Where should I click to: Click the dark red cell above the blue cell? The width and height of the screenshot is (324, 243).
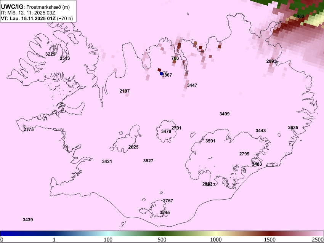pyautogui.click(x=159, y=70)
